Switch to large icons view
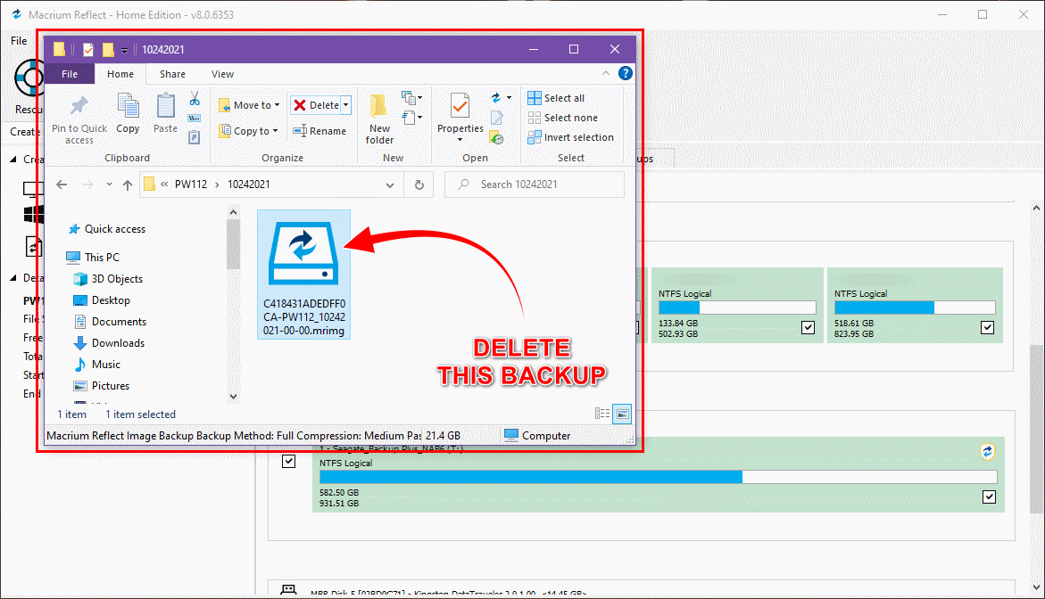 click(x=622, y=414)
